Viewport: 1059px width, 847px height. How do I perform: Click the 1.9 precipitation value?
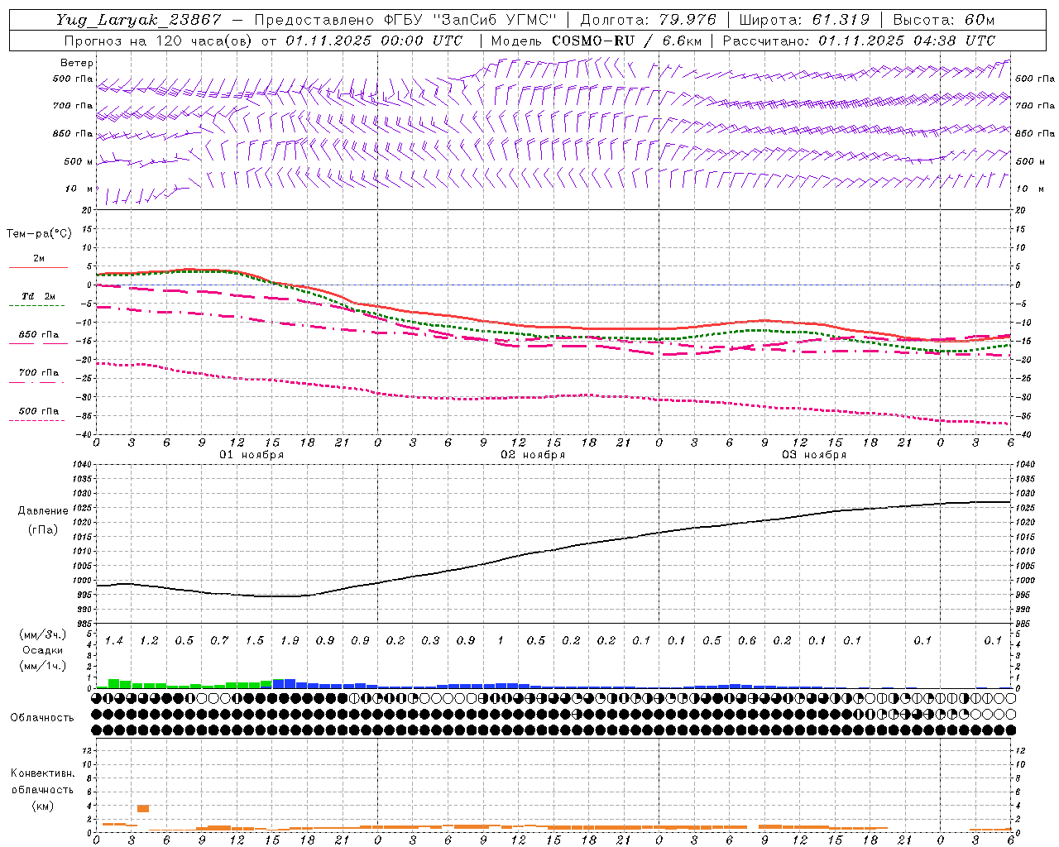[290, 640]
